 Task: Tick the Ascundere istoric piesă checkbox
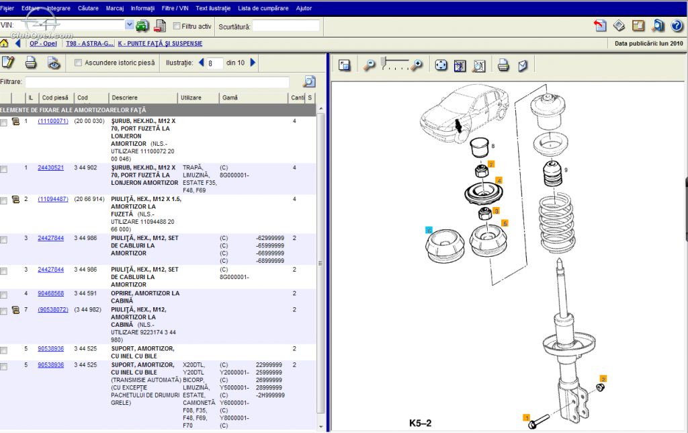(x=78, y=63)
